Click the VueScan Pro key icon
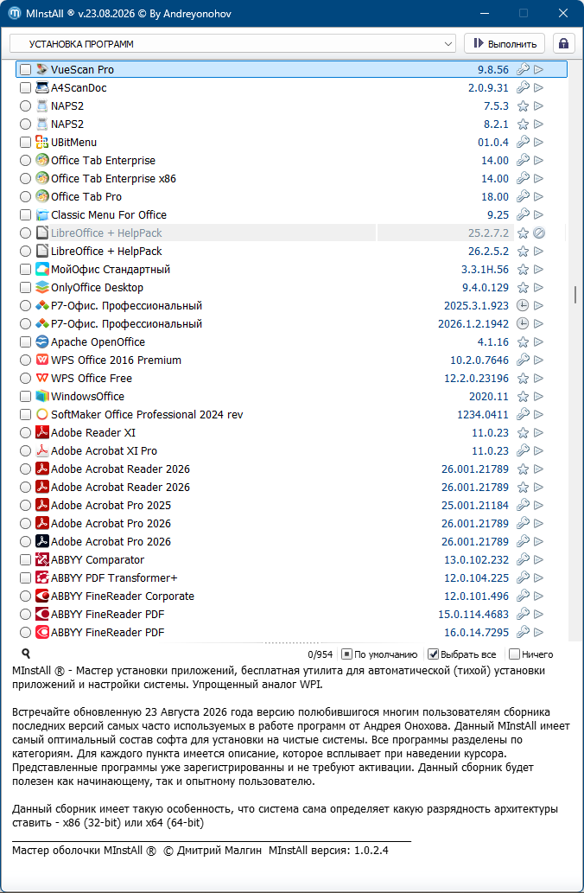 523,69
